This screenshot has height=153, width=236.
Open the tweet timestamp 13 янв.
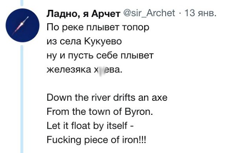tap(200, 13)
